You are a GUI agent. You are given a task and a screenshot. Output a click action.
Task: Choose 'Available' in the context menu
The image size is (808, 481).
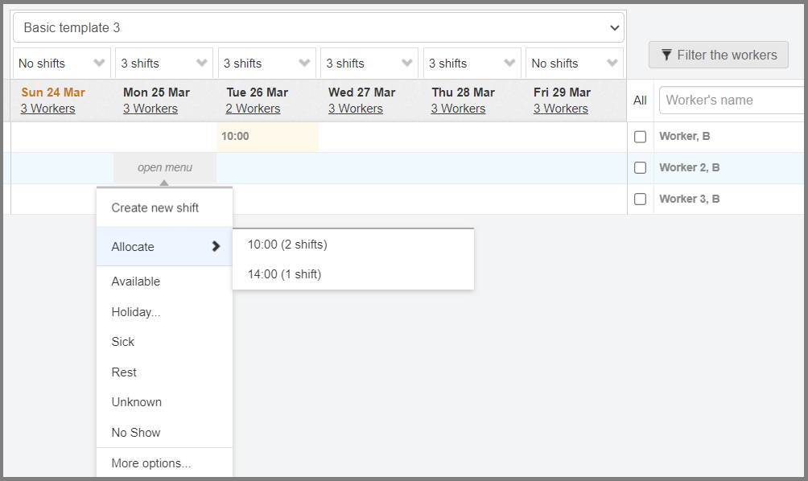coord(135,282)
